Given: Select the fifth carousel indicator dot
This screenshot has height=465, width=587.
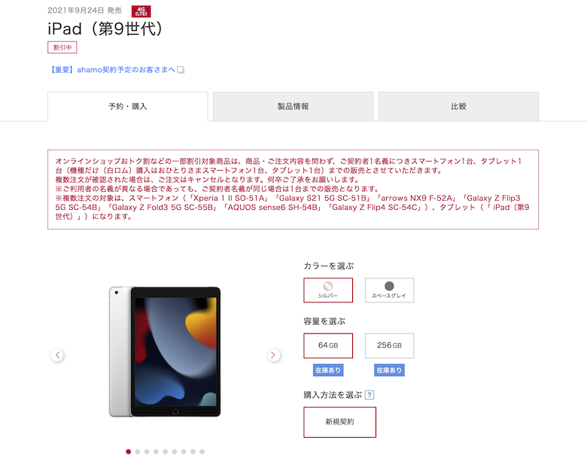Looking at the screenshot, I should pos(165,451).
